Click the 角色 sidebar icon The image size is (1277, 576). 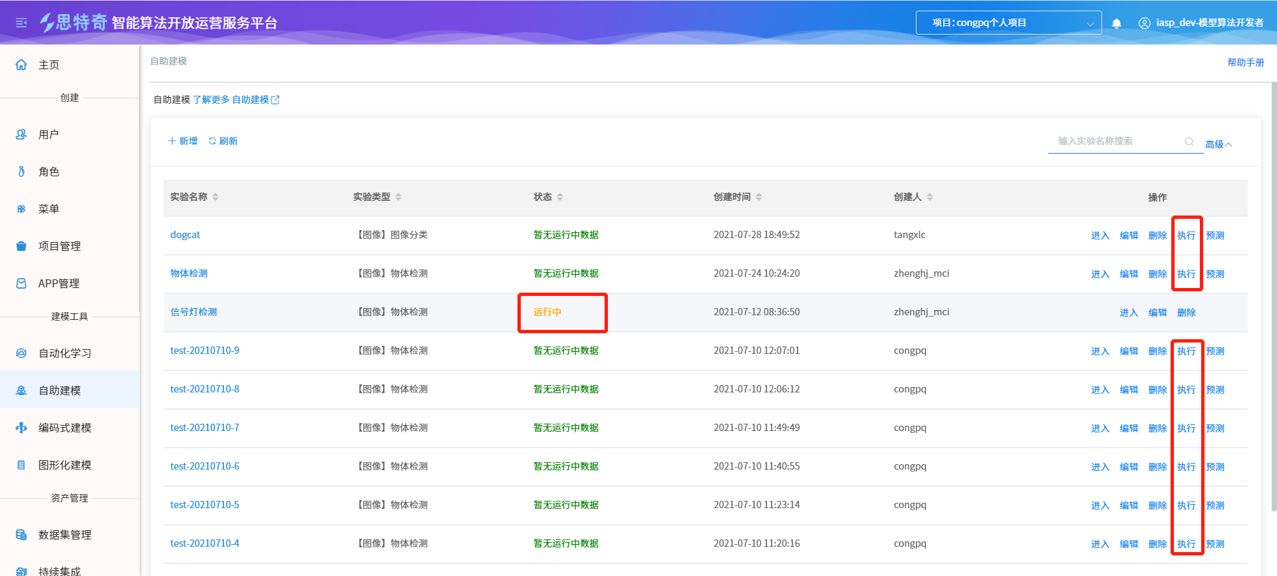tap(21, 172)
